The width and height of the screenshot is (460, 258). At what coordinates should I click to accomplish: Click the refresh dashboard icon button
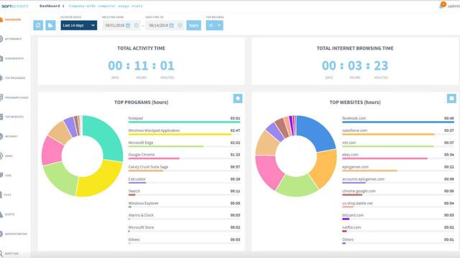point(38,25)
